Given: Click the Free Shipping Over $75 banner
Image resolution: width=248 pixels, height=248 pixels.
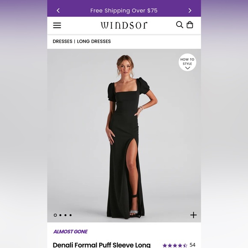Looking at the screenshot, I should pos(124,11).
